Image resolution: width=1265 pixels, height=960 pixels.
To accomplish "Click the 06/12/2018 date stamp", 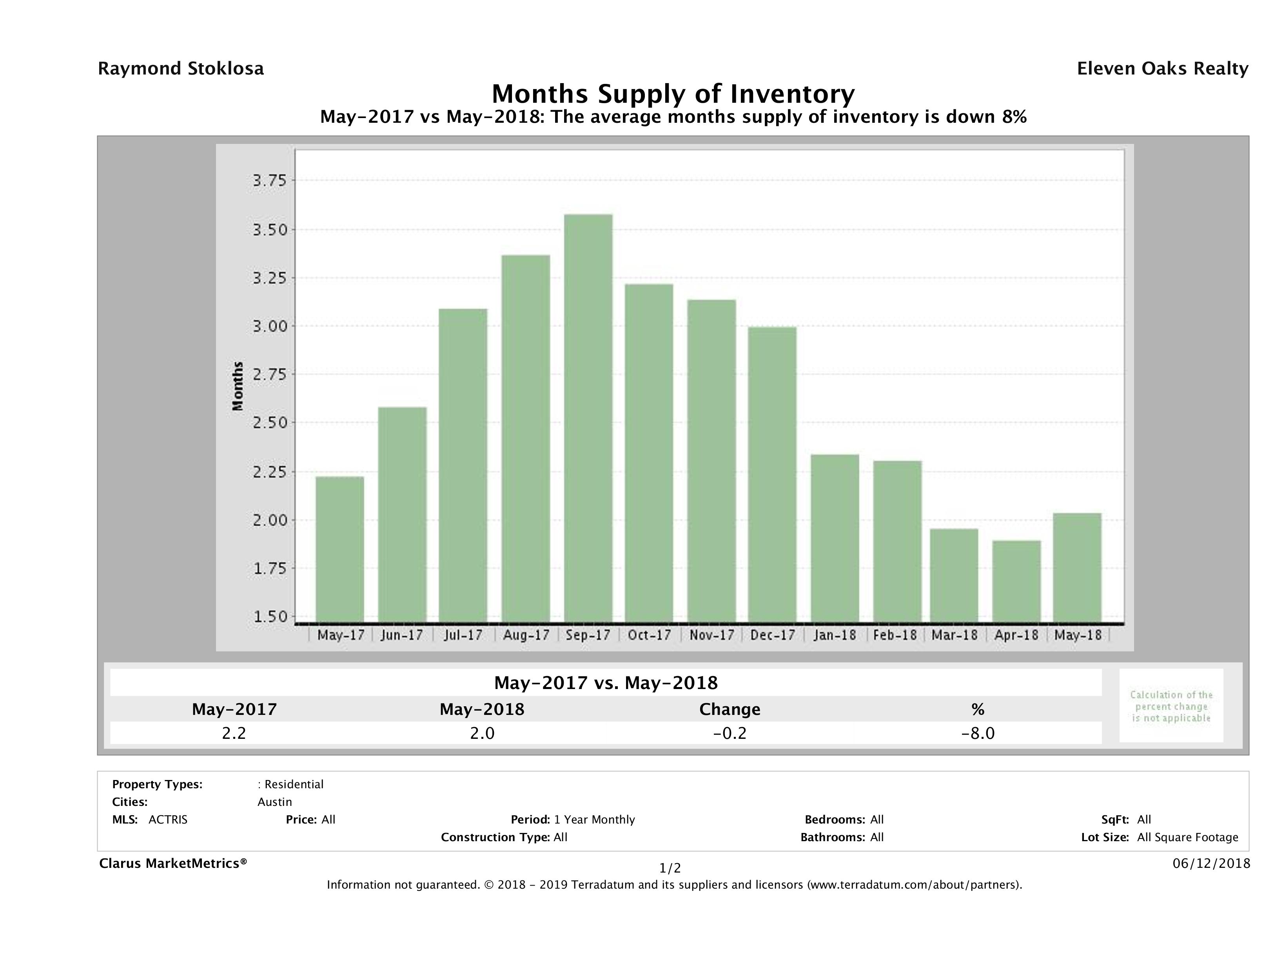I will tap(1211, 863).
